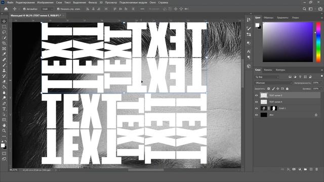Select the Lasso tool
The height and width of the screenshot is (182, 324).
tap(4, 32)
